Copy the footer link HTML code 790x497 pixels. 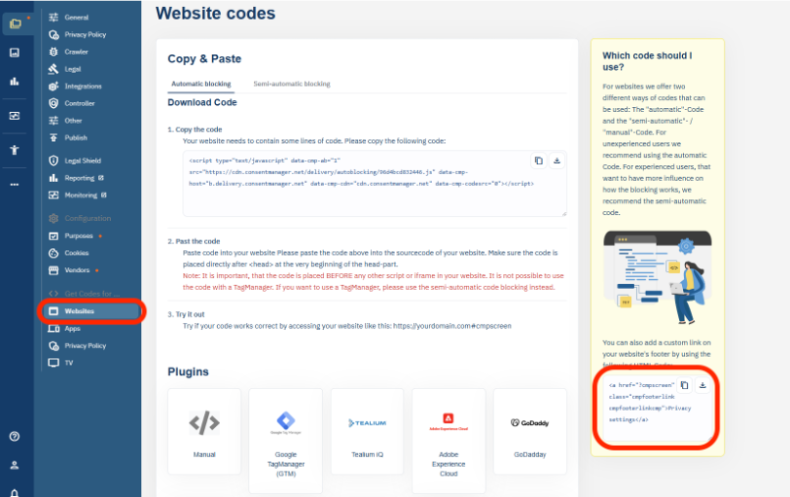pos(685,386)
